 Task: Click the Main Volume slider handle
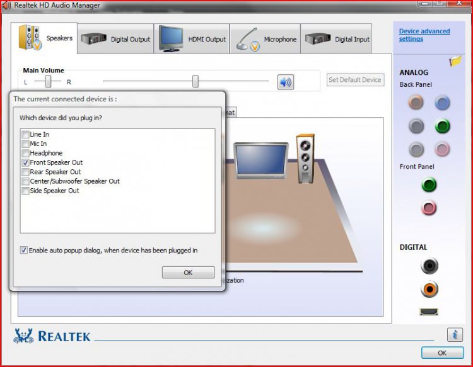pos(196,81)
